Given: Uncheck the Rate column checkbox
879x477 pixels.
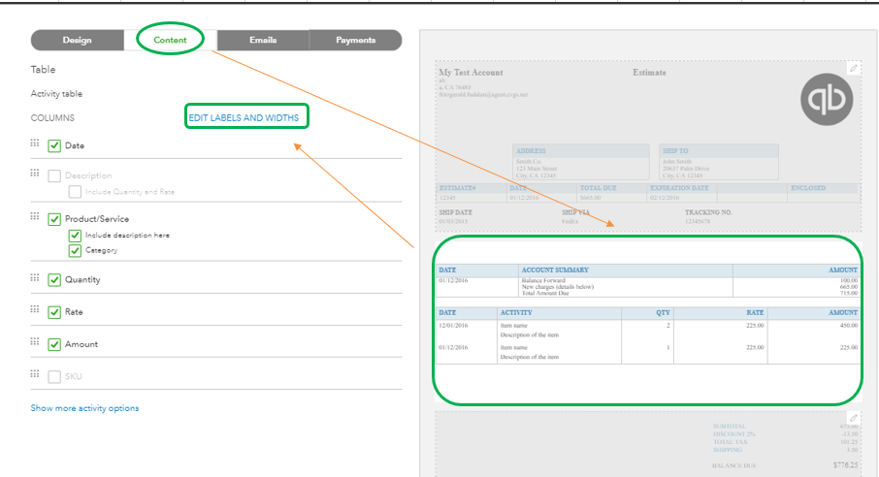Looking at the screenshot, I should 54,312.
